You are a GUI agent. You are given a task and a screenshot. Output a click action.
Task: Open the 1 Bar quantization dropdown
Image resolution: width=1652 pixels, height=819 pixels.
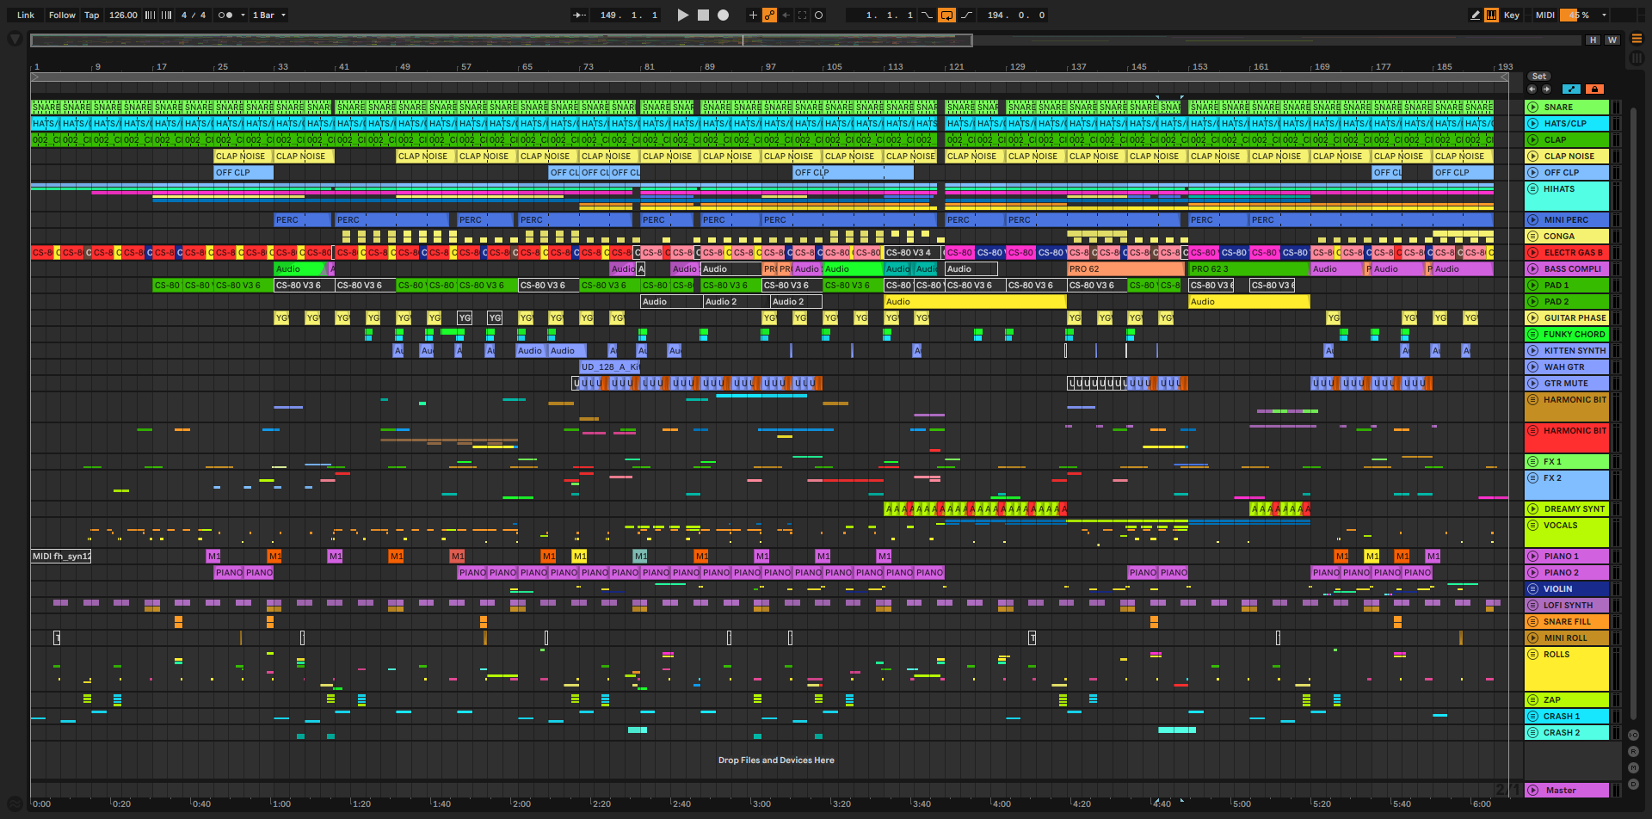tap(268, 15)
